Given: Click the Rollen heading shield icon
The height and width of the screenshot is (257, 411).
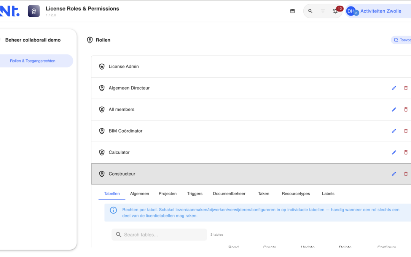Looking at the screenshot, I should tap(90, 40).
